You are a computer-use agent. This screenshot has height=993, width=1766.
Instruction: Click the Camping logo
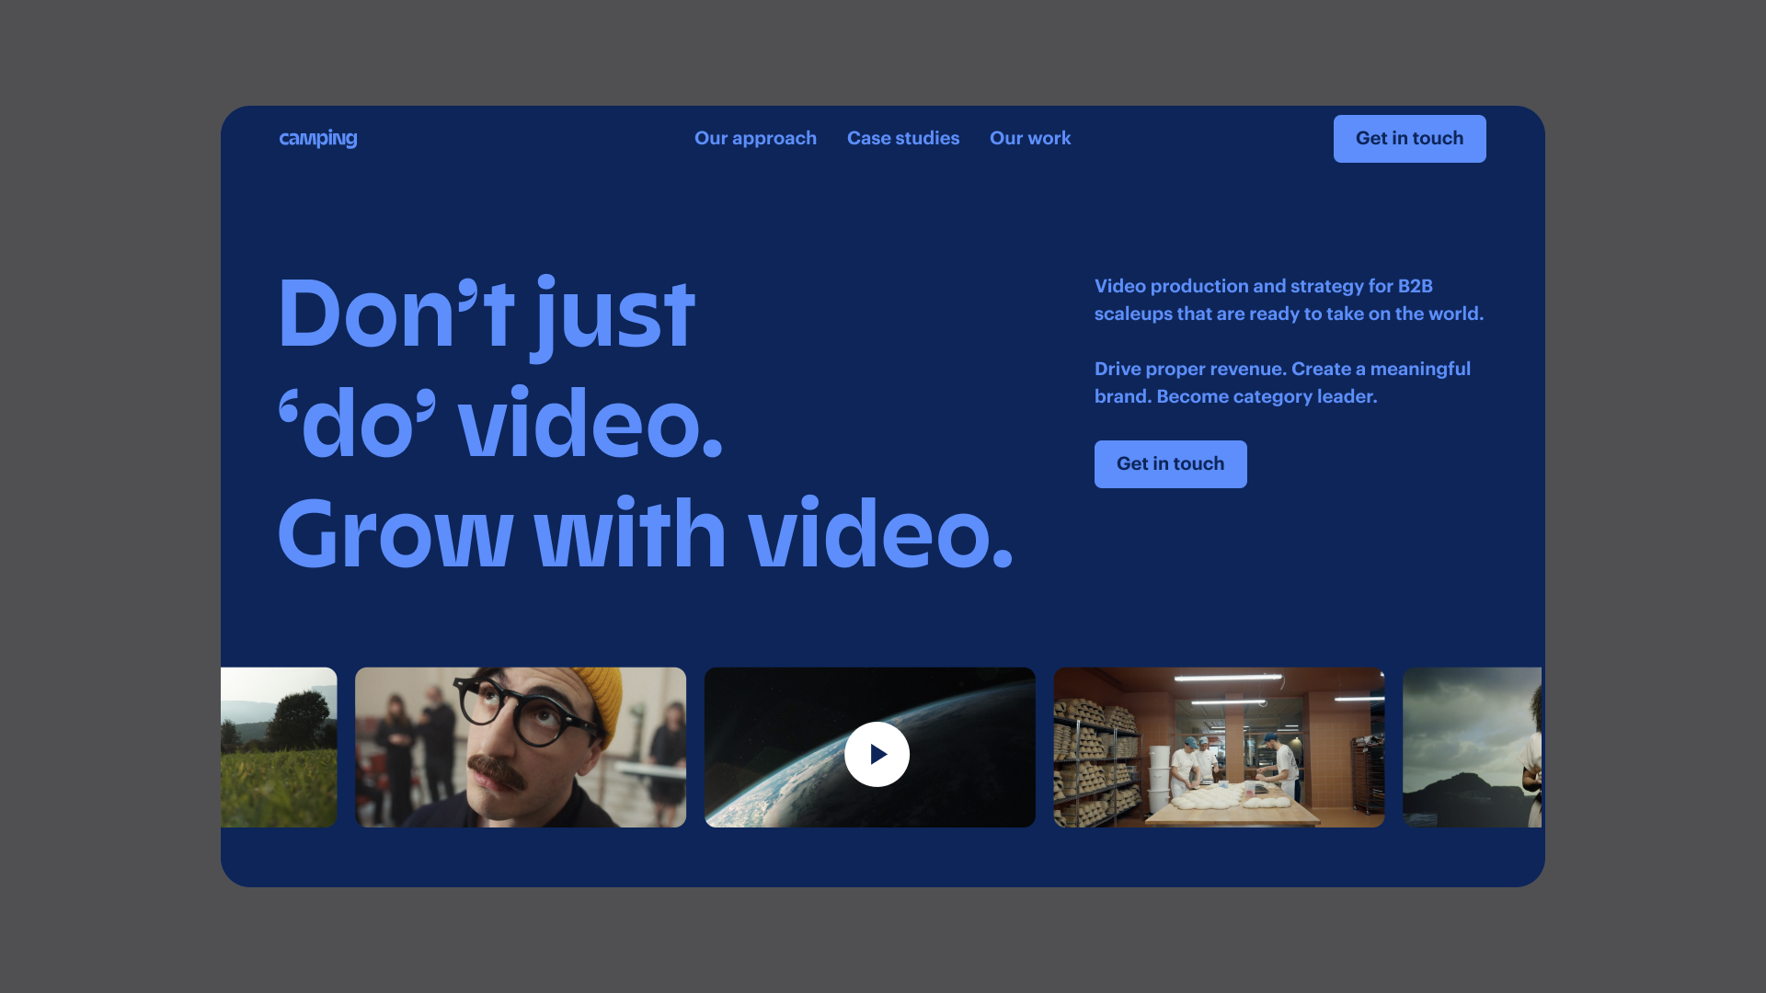(317, 139)
